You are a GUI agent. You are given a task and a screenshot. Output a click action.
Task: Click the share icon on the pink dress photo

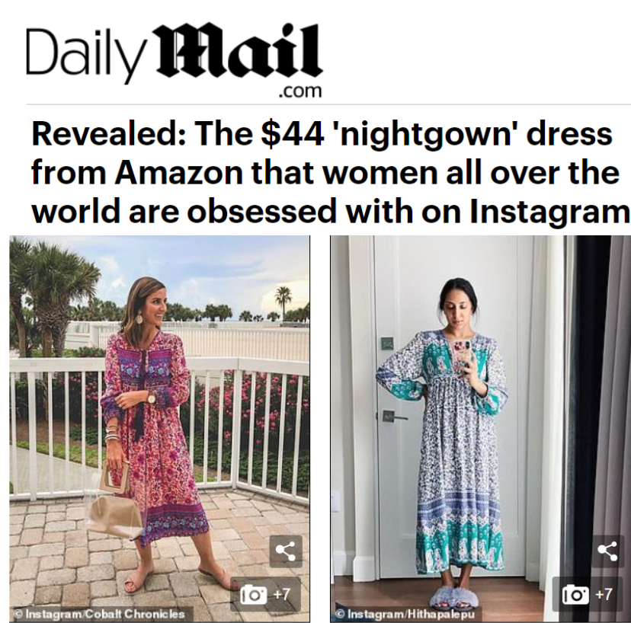coord(286,551)
